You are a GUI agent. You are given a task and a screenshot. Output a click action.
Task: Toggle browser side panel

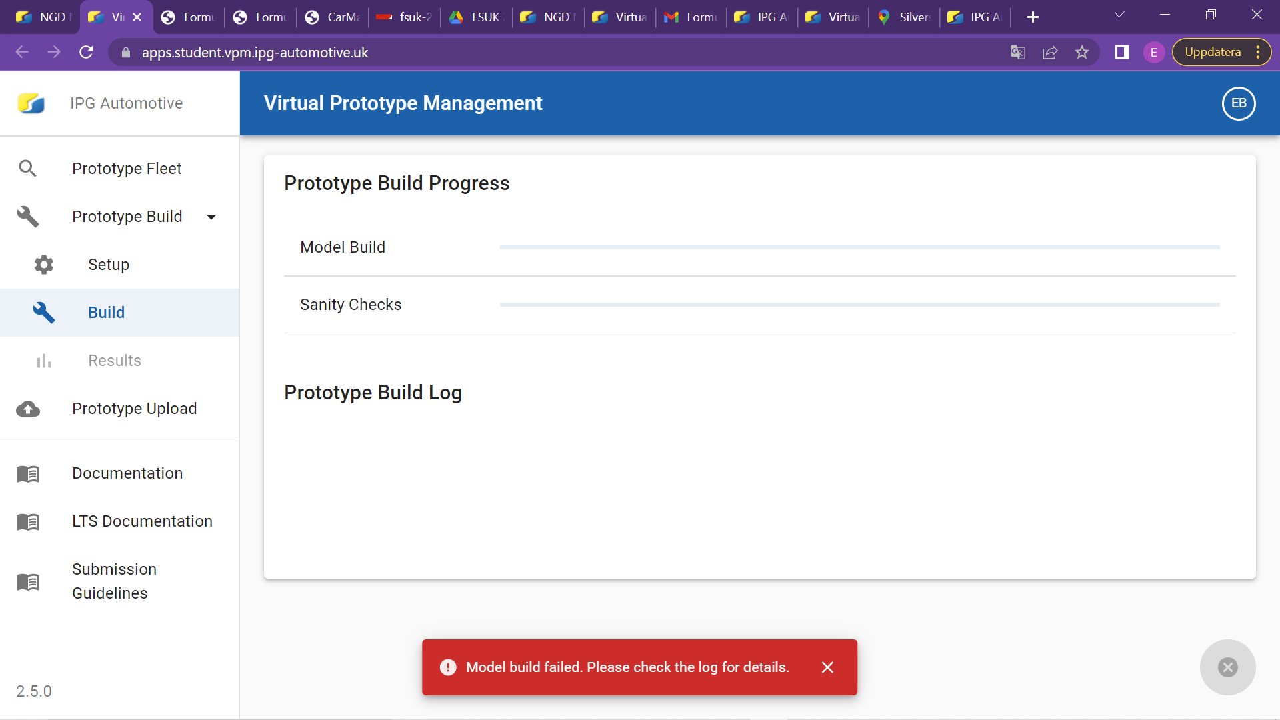(1122, 52)
